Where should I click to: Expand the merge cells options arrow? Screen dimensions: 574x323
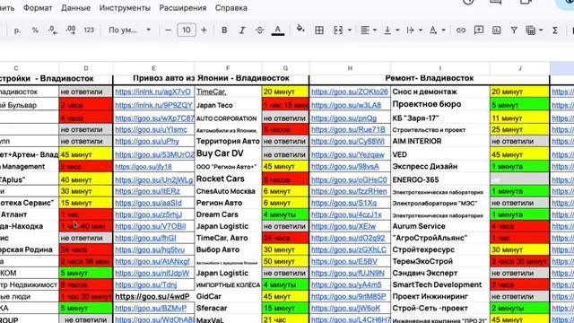click(350, 31)
